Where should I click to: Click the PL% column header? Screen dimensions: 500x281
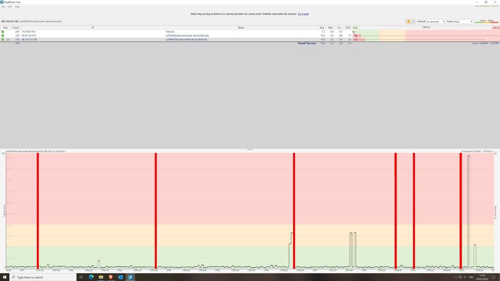(348, 27)
